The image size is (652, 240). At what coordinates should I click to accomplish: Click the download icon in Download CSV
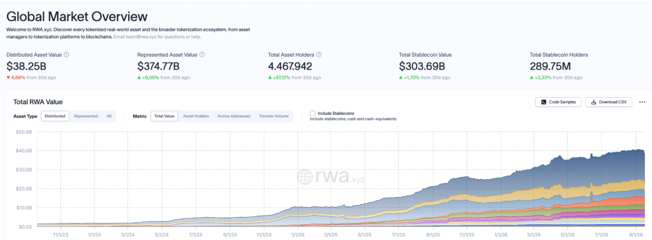click(x=593, y=102)
